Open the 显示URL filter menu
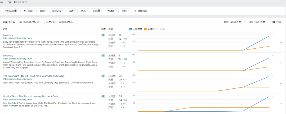Screen dimensions: 286x114 (x=57, y=11)
